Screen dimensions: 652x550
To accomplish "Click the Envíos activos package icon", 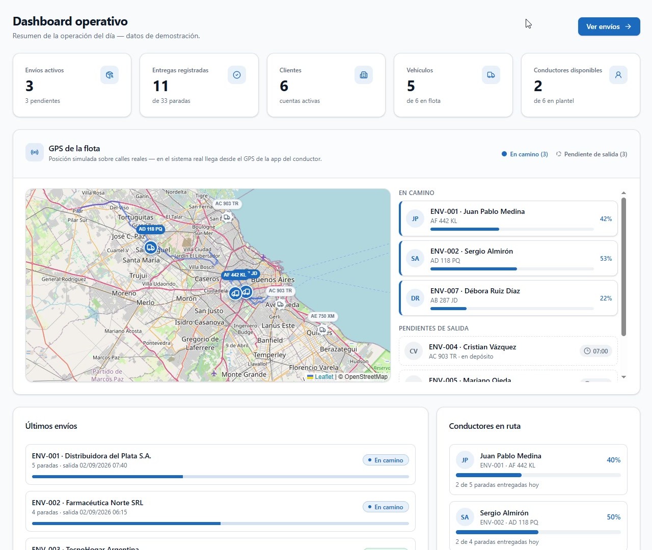I will [x=110, y=75].
